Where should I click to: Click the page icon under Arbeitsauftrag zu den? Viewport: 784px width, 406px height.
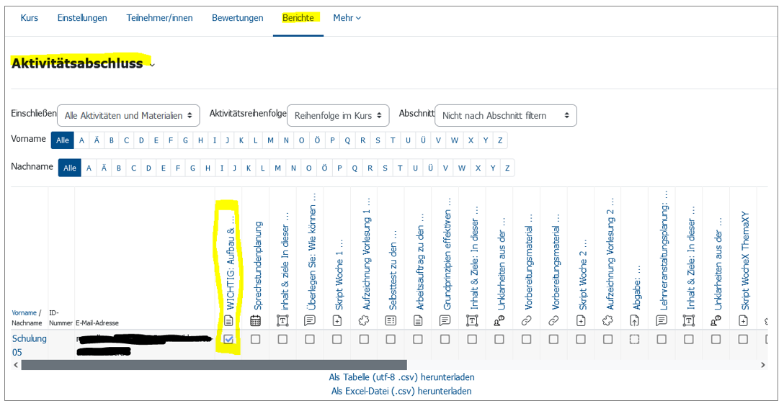click(418, 320)
